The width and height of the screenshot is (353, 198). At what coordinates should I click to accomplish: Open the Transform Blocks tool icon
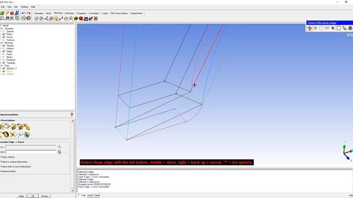click(66, 19)
